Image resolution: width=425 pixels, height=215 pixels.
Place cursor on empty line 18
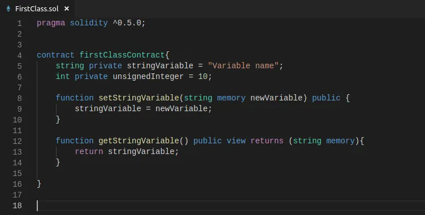(231, 205)
